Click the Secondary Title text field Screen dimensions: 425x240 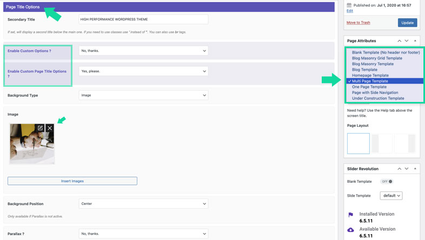point(143,19)
